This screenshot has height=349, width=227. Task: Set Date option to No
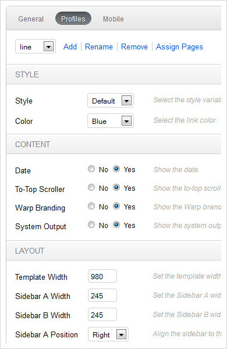[91, 169]
